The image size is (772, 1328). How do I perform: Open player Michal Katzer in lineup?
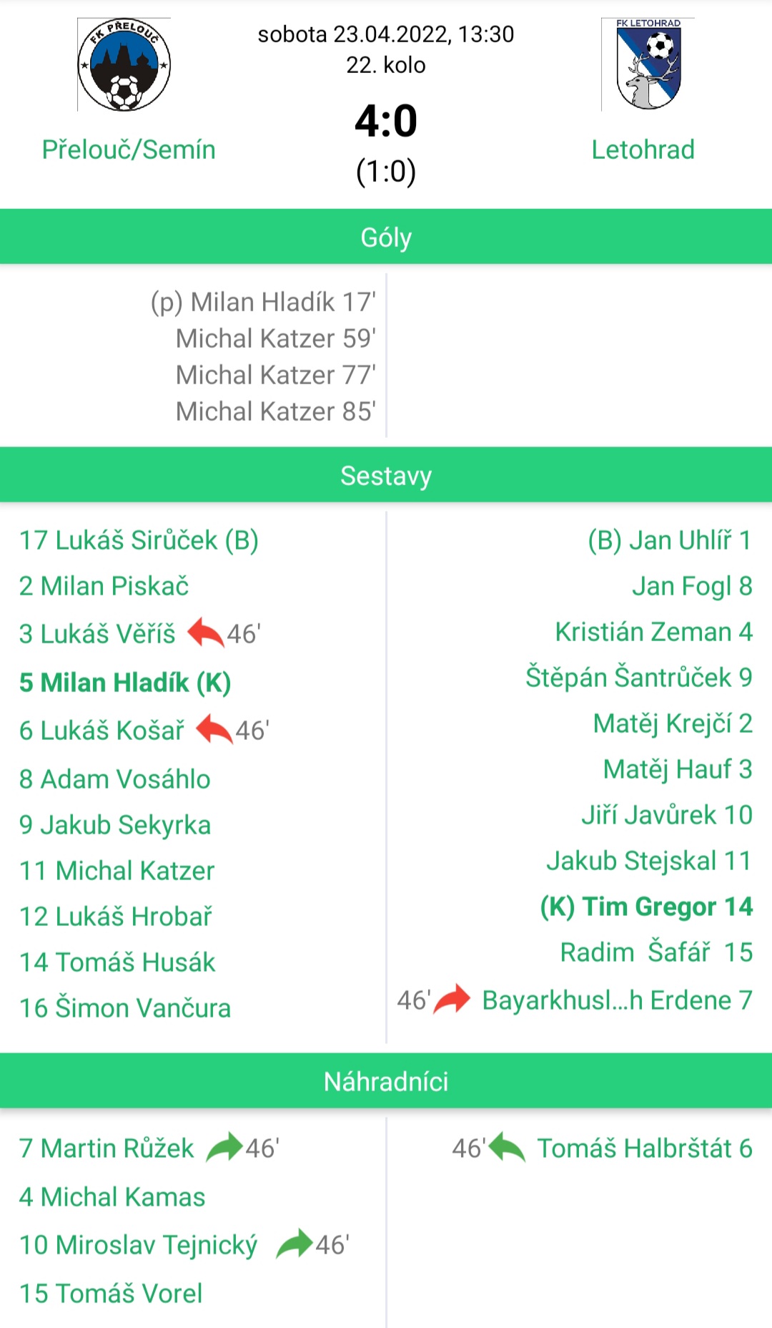pyautogui.click(x=117, y=871)
